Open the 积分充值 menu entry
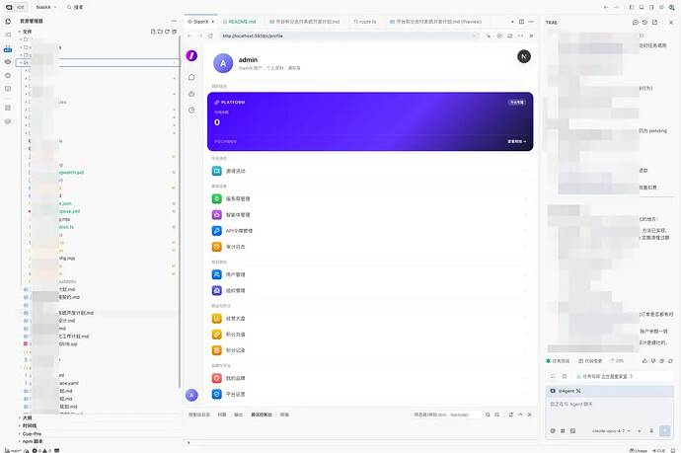Image resolution: width=681 pixels, height=453 pixels. pos(370,335)
